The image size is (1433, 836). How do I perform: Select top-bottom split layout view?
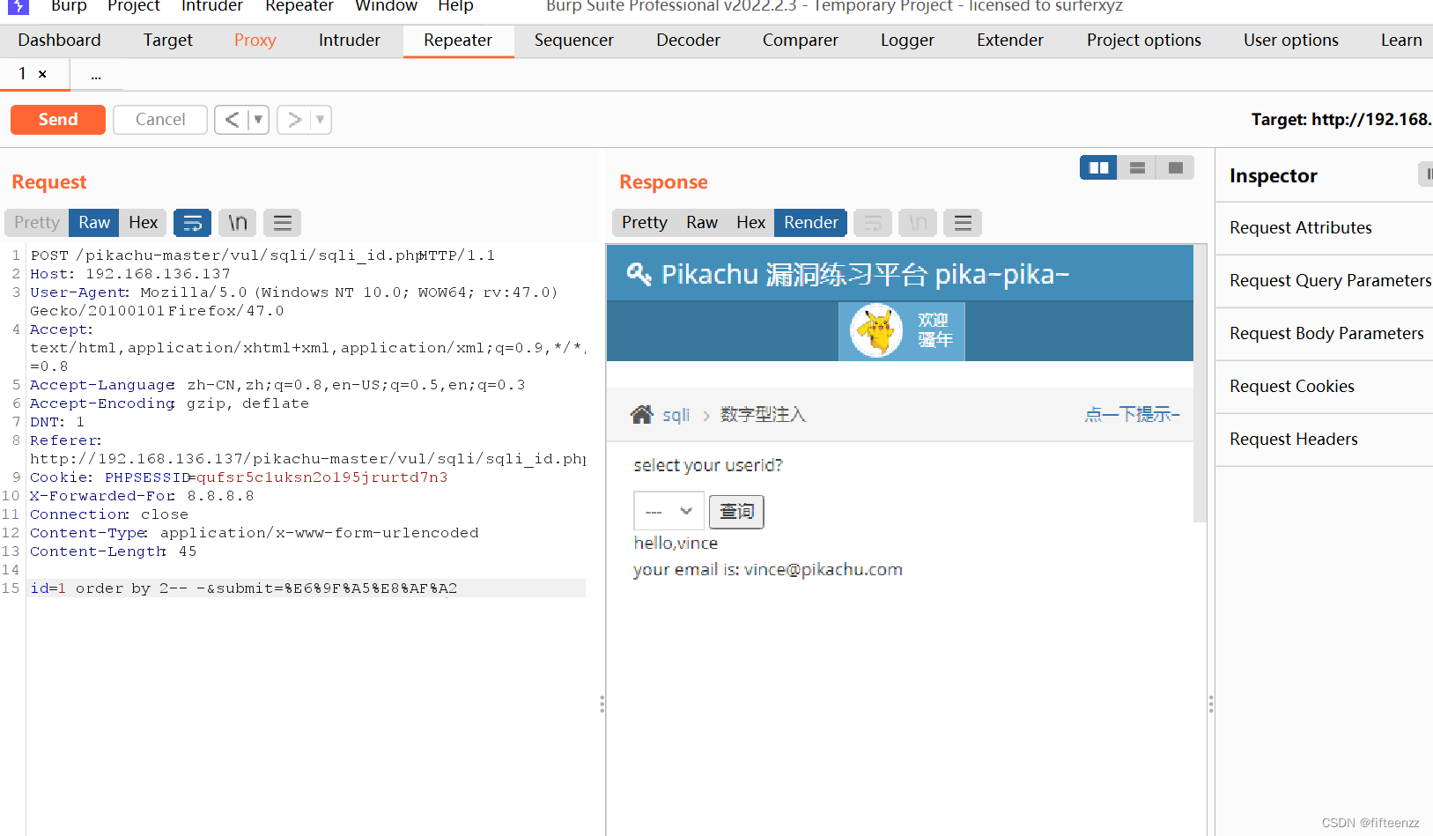pyautogui.click(x=1137, y=167)
